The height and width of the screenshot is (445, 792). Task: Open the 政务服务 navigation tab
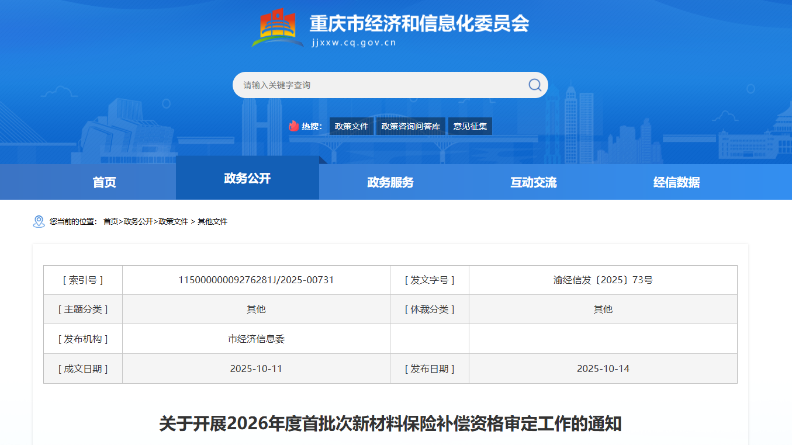tap(390, 182)
